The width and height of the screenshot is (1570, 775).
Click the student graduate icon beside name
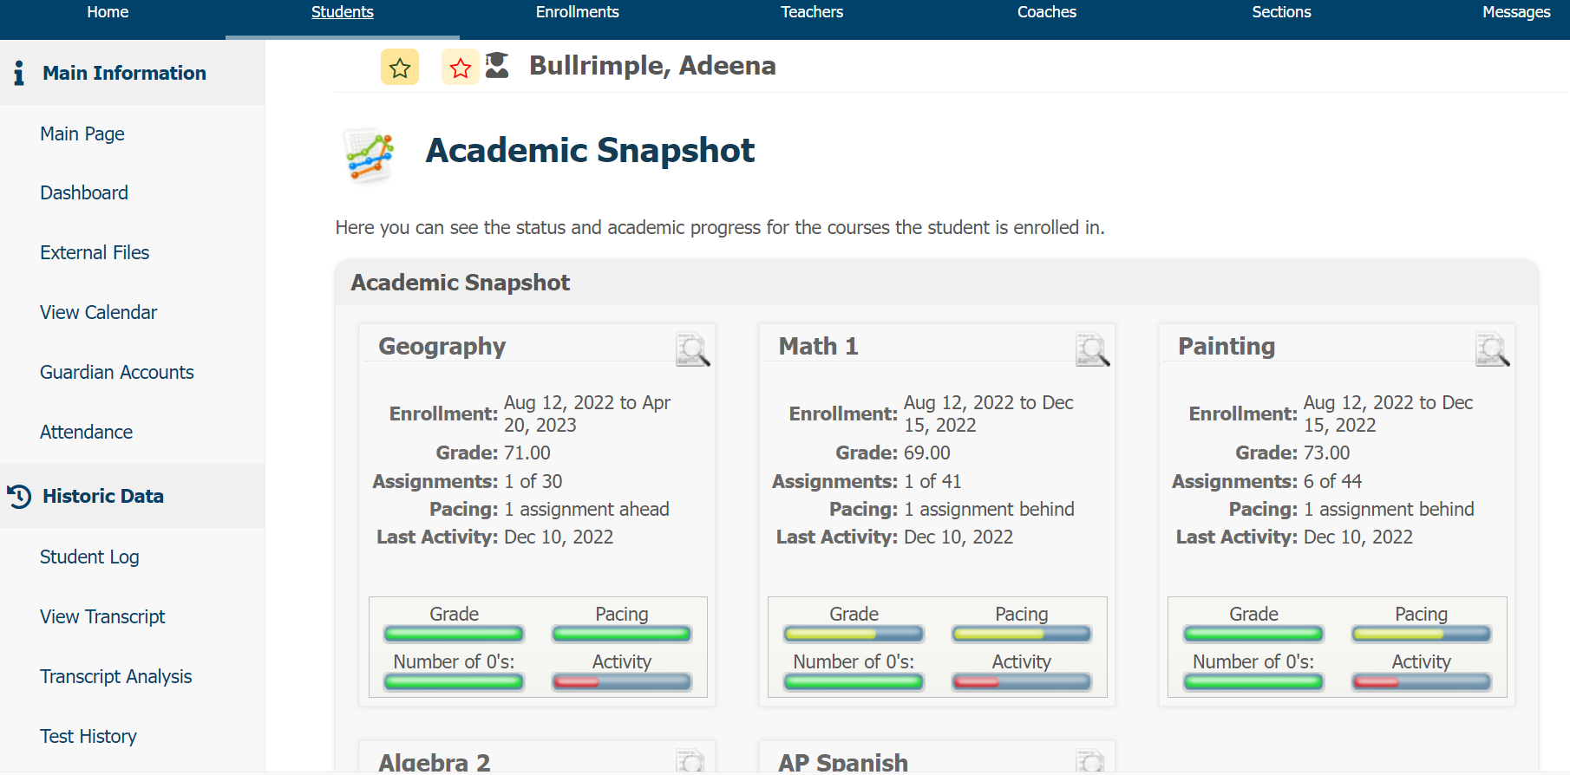pos(497,65)
